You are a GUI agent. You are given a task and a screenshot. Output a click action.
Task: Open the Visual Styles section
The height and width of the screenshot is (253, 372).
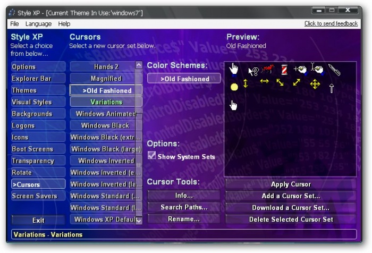pos(38,102)
